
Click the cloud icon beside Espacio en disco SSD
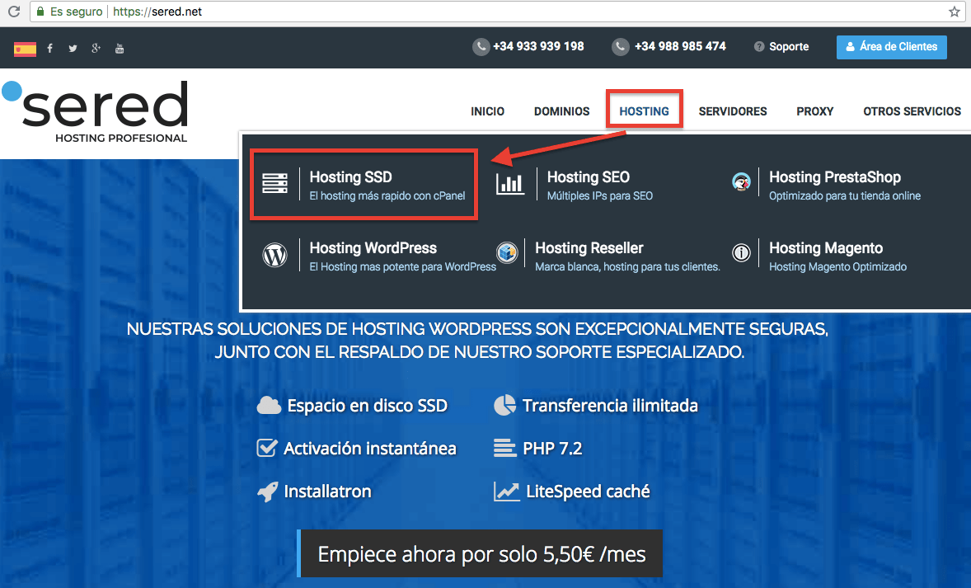coord(269,405)
